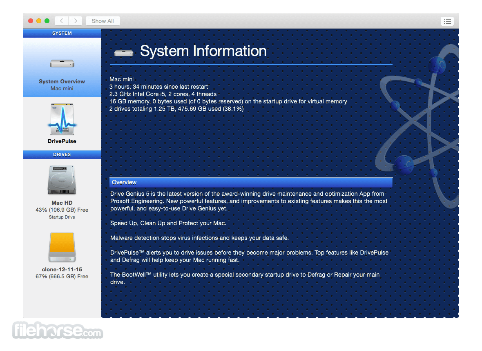482x351 pixels.
Task: Click the Overview section header bar
Action: click(251, 182)
